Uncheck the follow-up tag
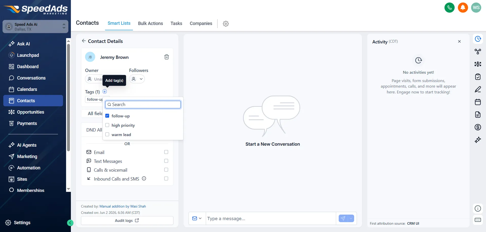486x232 pixels. pos(107,116)
